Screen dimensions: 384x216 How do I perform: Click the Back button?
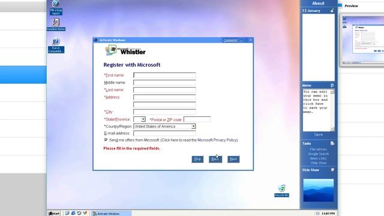click(x=215, y=159)
